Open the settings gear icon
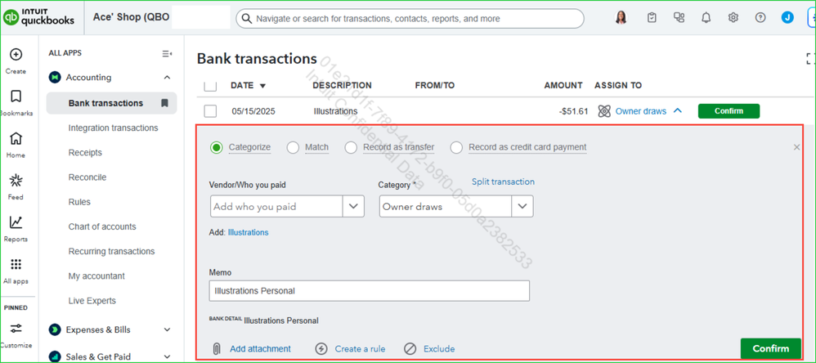 click(733, 18)
